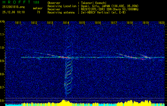Select the 1819 time tick label
Image resolution: width=167 pixels, height=106 pixels.
pyautogui.click(x=146, y=23)
